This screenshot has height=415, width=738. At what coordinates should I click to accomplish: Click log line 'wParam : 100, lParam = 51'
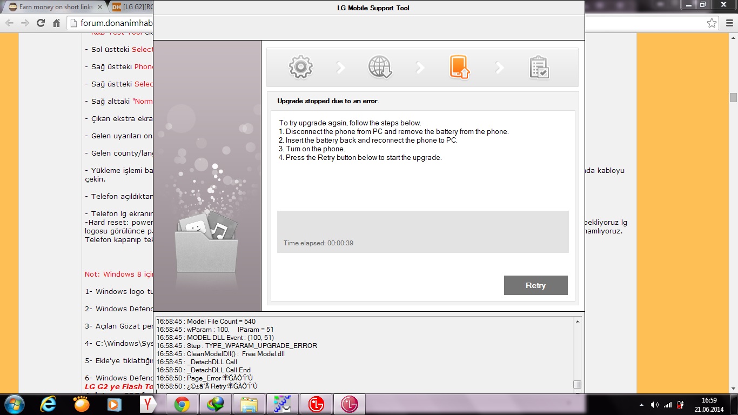(215, 330)
